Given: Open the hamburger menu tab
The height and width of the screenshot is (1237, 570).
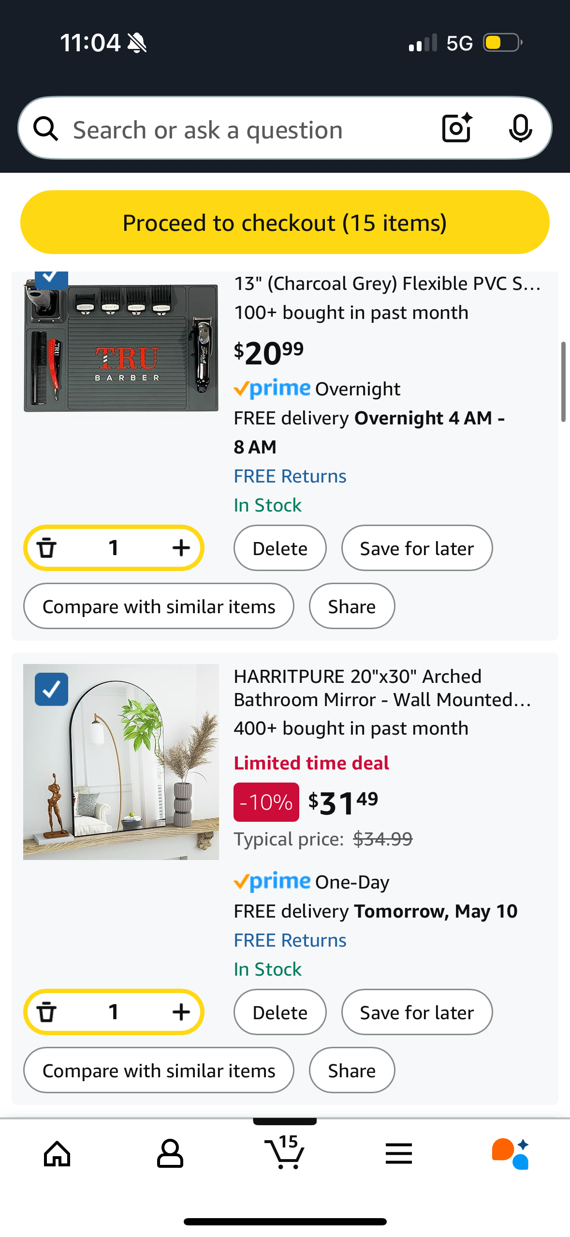Looking at the screenshot, I should pos(399,1154).
